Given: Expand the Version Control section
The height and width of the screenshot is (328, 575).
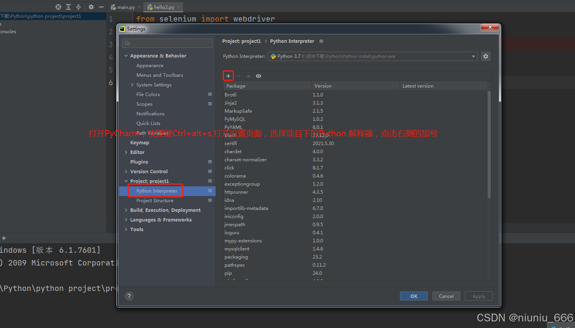Looking at the screenshot, I should pyautogui.click(x=126, y=172).
